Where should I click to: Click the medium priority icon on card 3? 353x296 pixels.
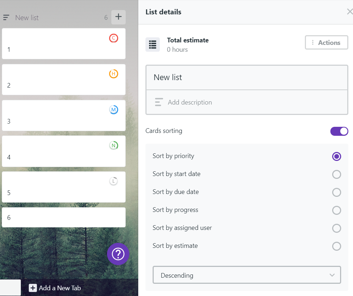coord(113,110)
